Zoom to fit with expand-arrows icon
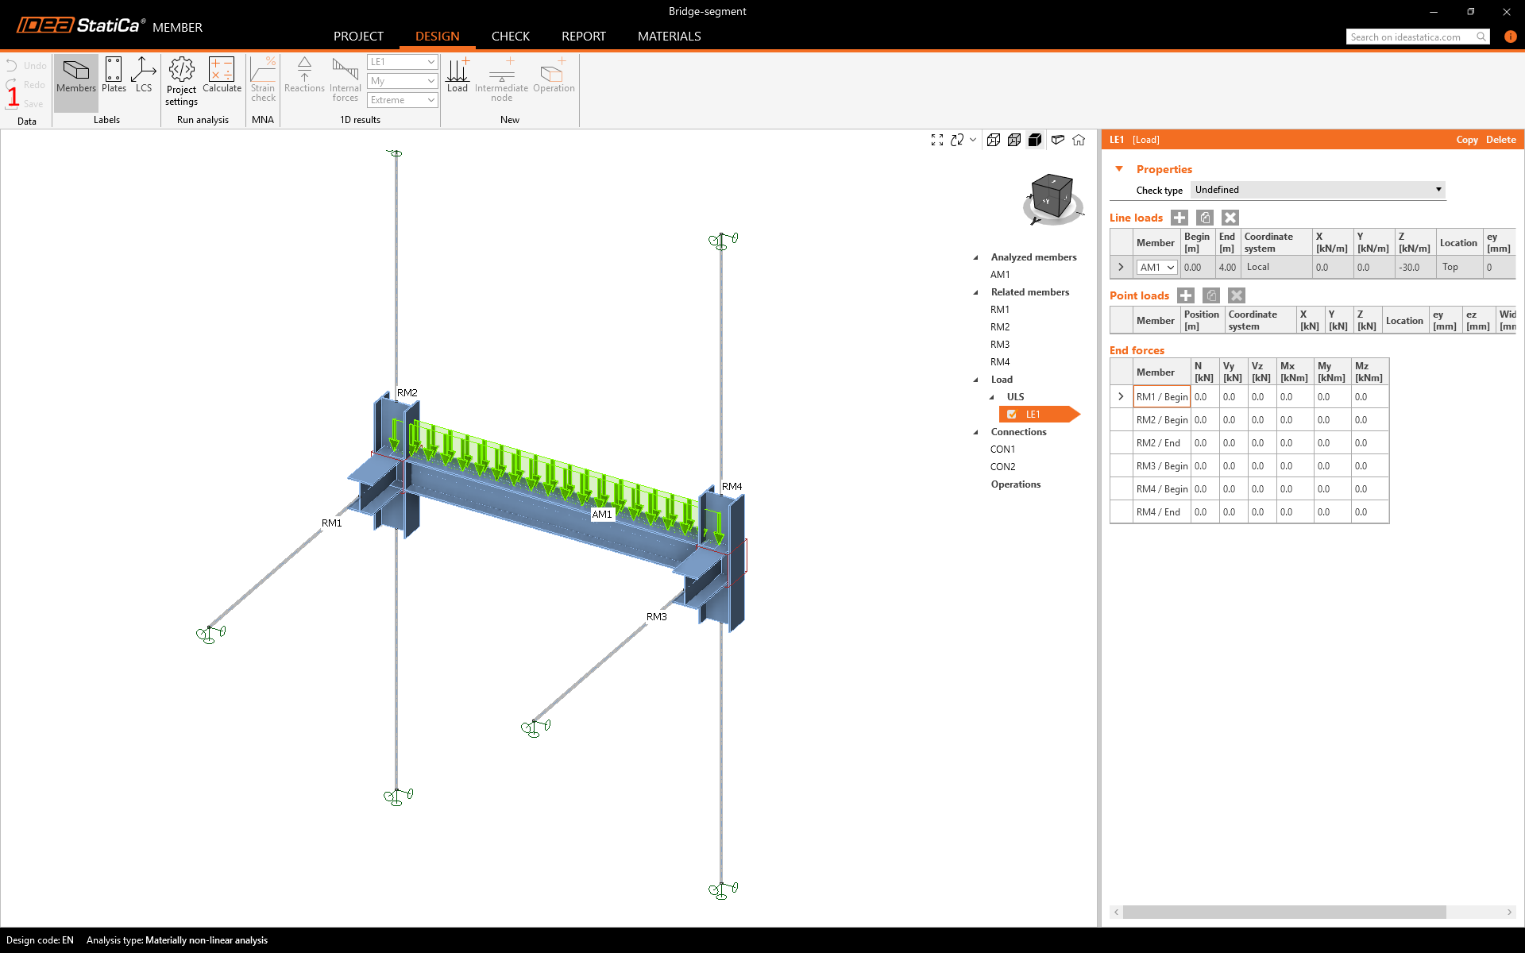Screen dimensions: 1525x953 (x=937, y=140)
